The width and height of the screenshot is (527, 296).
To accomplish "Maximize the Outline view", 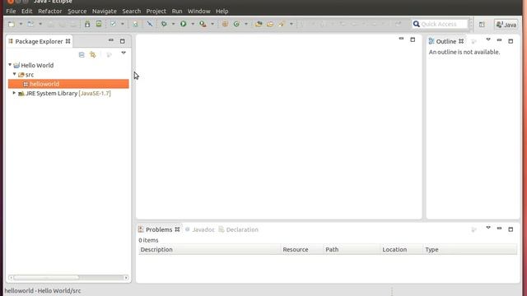I will (x=511, y=41).
